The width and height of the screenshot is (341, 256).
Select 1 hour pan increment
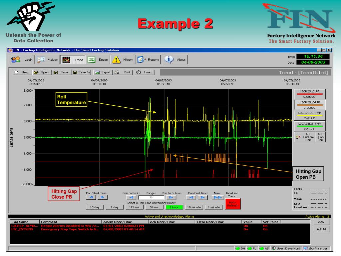[174, 207]
